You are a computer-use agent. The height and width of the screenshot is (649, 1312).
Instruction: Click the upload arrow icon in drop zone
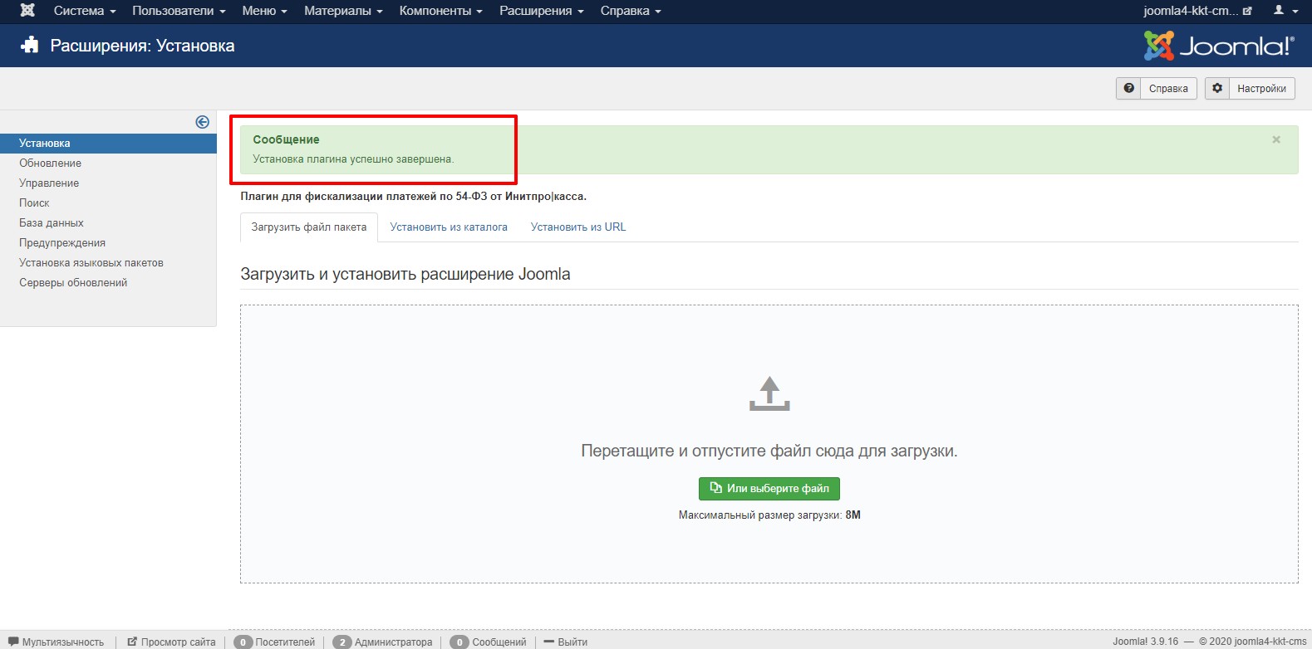coord(769,393)
